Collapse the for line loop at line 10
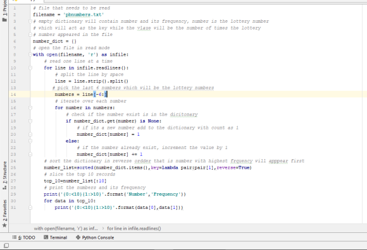Screen dimensions: 367x250 (x=30, y=68)
